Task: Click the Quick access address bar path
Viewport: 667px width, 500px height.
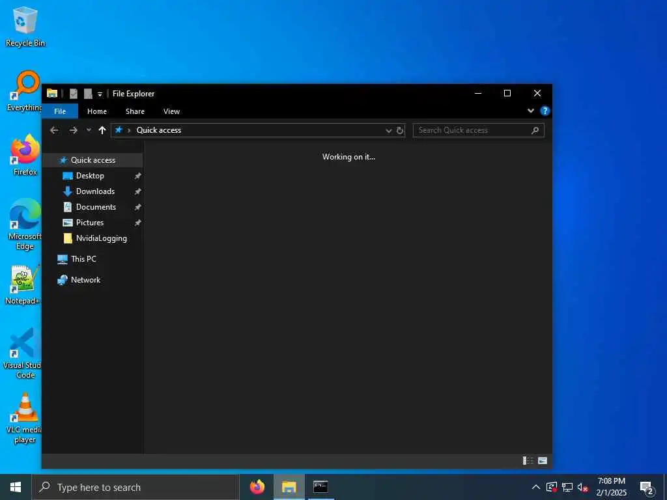Action: tap(159, 130)
